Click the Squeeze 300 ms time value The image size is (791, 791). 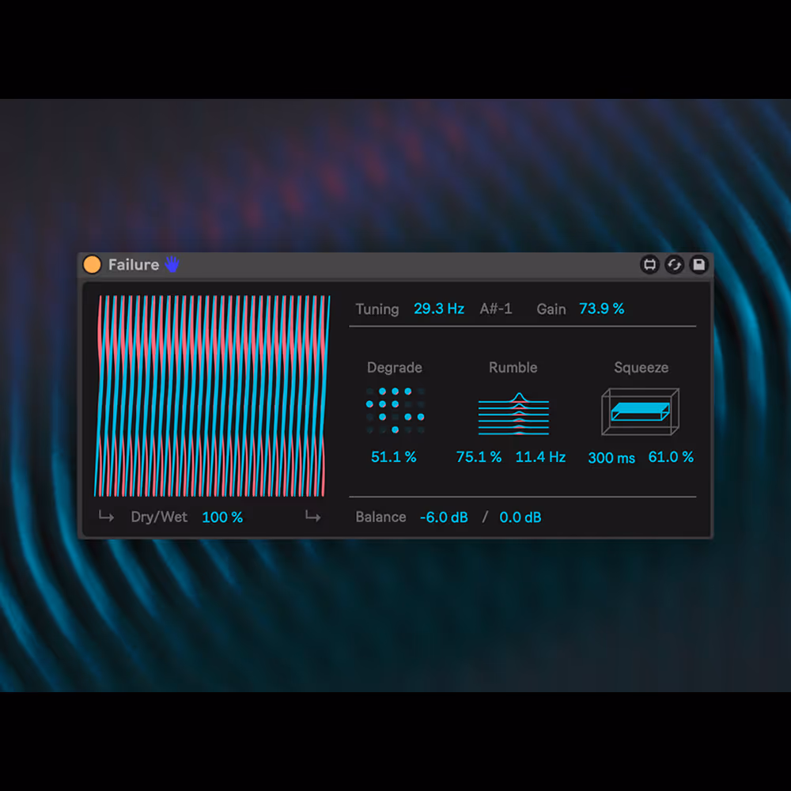pyautogui.click(x=611, y=458)
